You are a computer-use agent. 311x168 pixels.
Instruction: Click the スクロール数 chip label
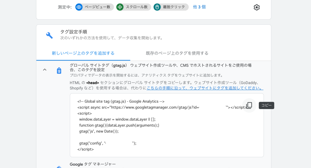coord(137,7)
